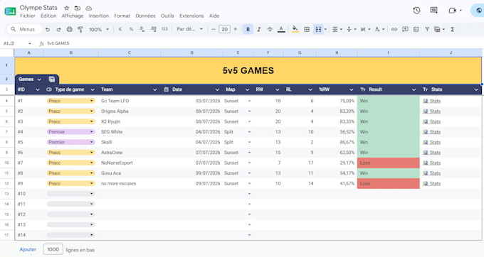Open the Affichage menu

coord(73,16)
